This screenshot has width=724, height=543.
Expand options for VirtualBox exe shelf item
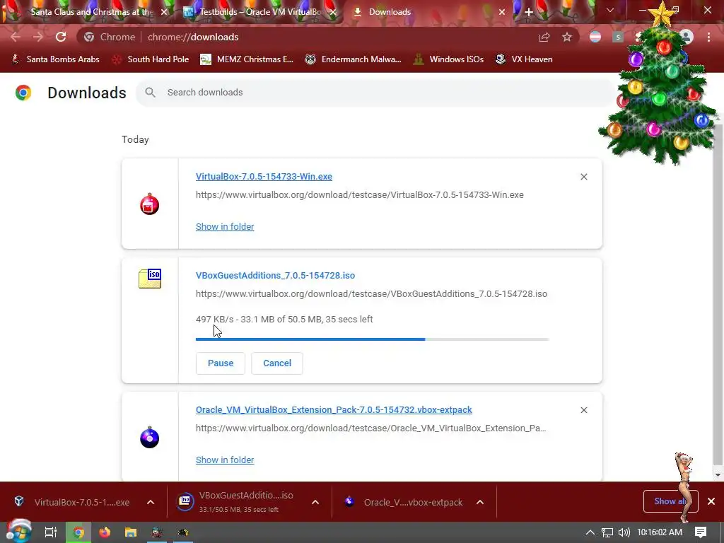[151, 502]
